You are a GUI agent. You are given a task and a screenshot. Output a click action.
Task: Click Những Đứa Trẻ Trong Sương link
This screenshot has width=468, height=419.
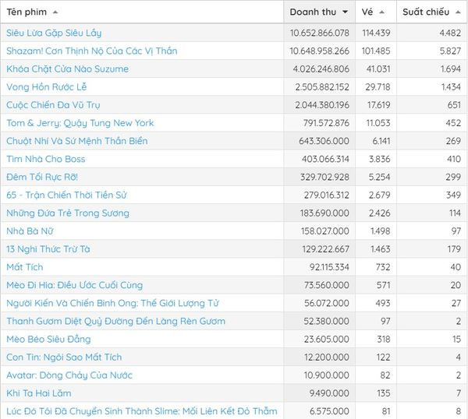(68, 213)
